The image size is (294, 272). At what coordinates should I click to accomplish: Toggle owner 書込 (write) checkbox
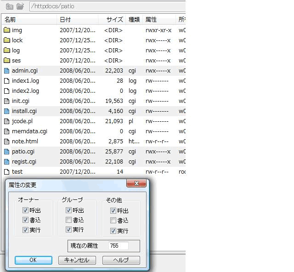click(x=25, y=220)
